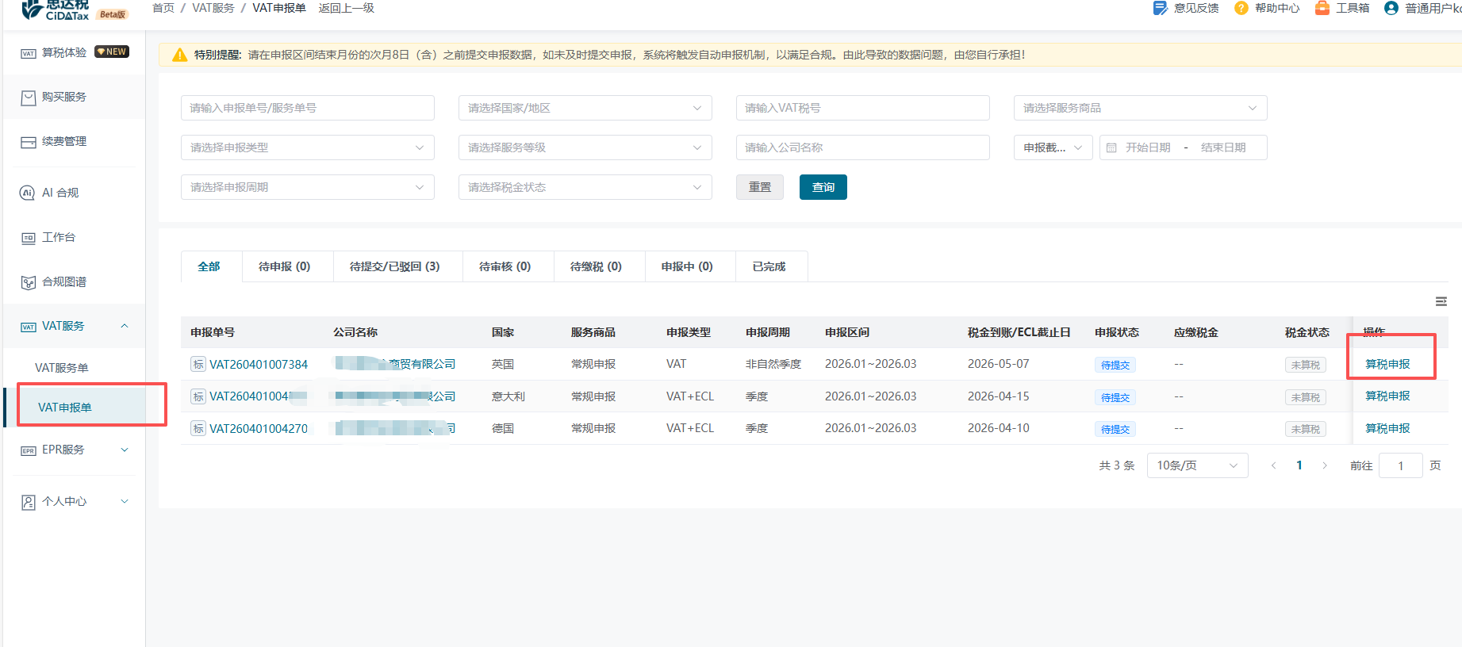Open the help center 帮助中心 icon
1462x647 pixels.
1241,8
